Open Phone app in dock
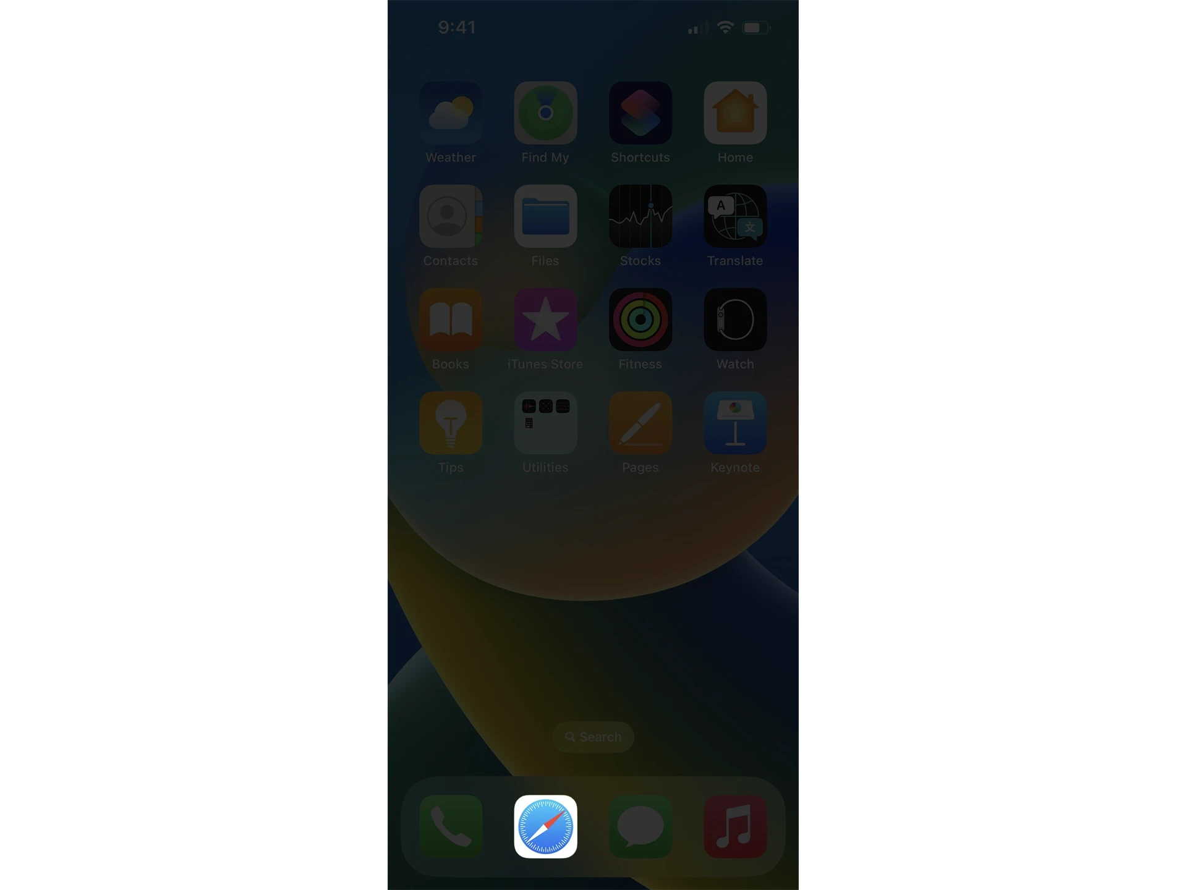 click(451, 828)
